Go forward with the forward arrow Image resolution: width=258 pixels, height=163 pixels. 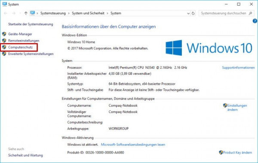coord(14,13)
